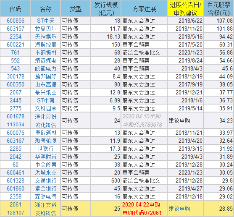Click the 名称 column header
The image size is (234, 217).
[45, 9]
